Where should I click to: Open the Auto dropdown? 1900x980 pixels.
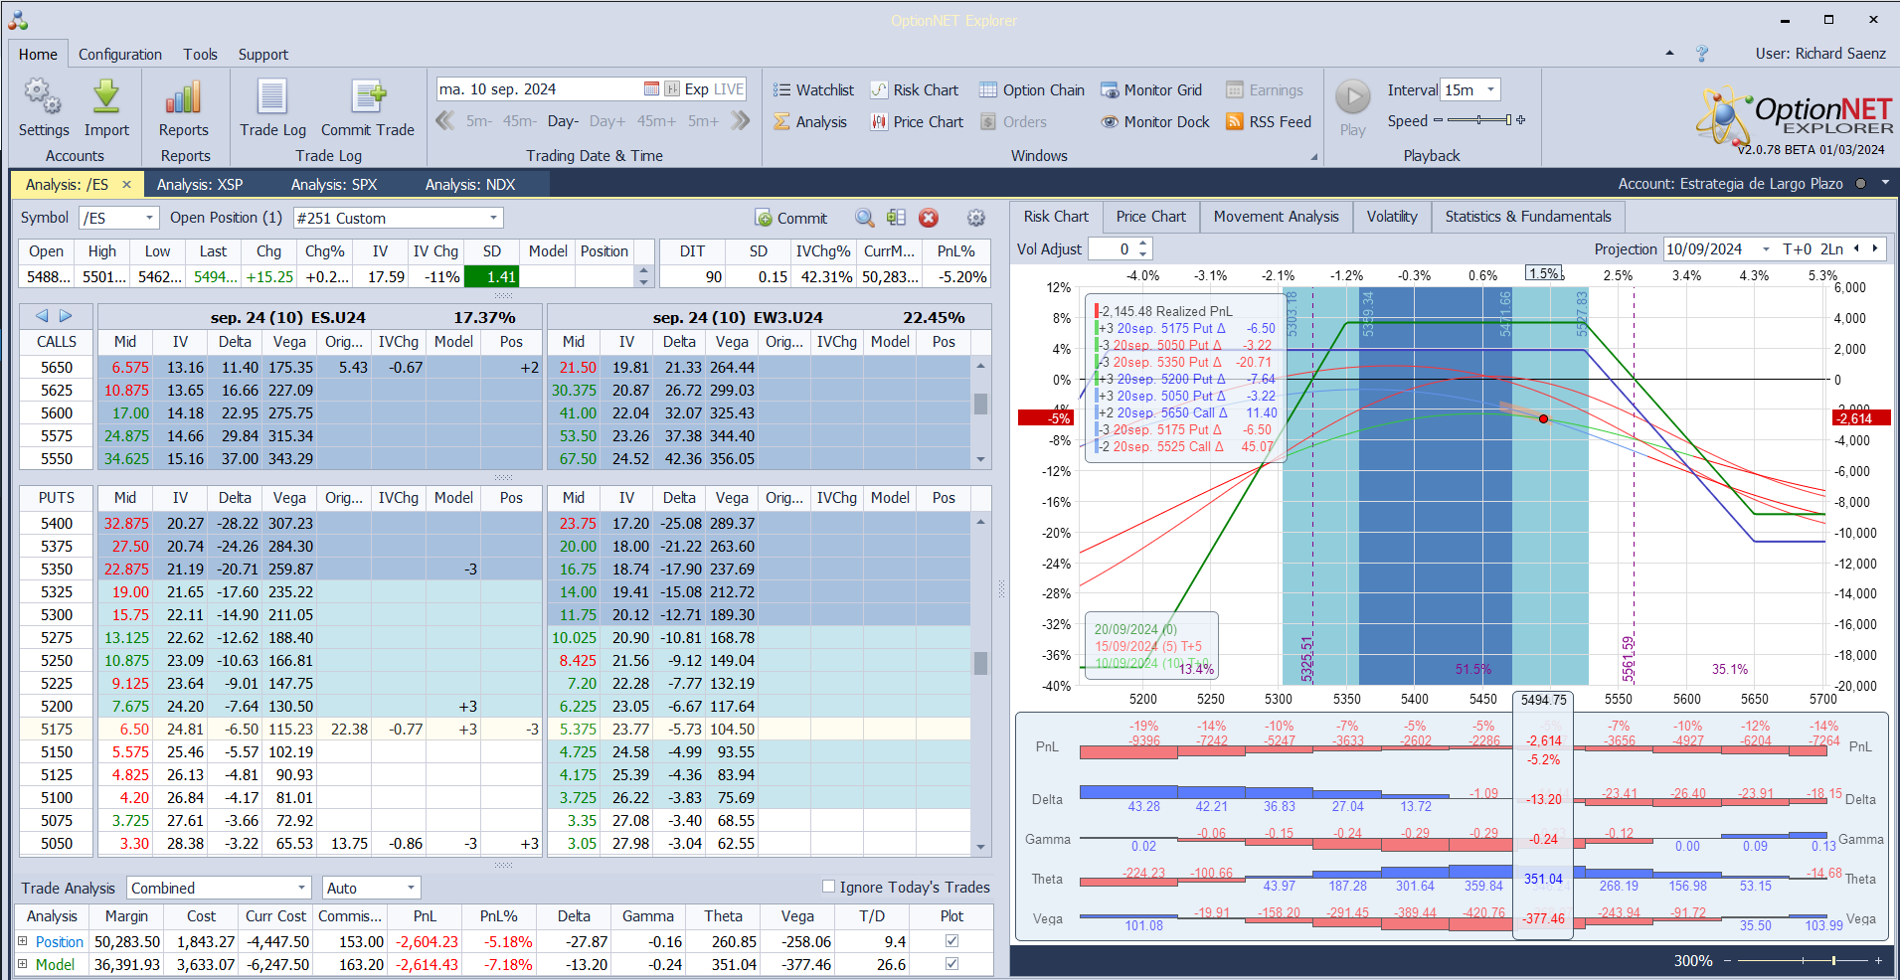click(411, 888)
